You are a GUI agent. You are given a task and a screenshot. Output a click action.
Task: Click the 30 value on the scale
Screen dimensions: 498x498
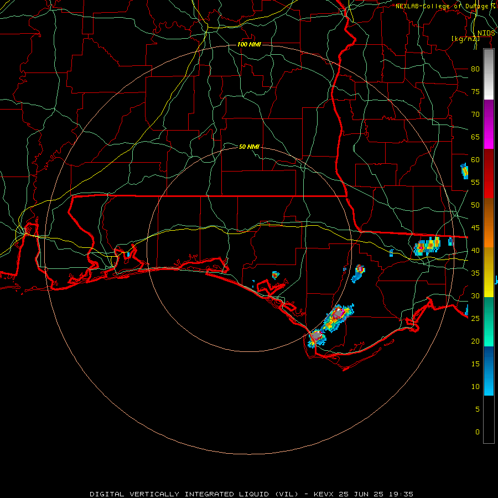coord(475,295)
